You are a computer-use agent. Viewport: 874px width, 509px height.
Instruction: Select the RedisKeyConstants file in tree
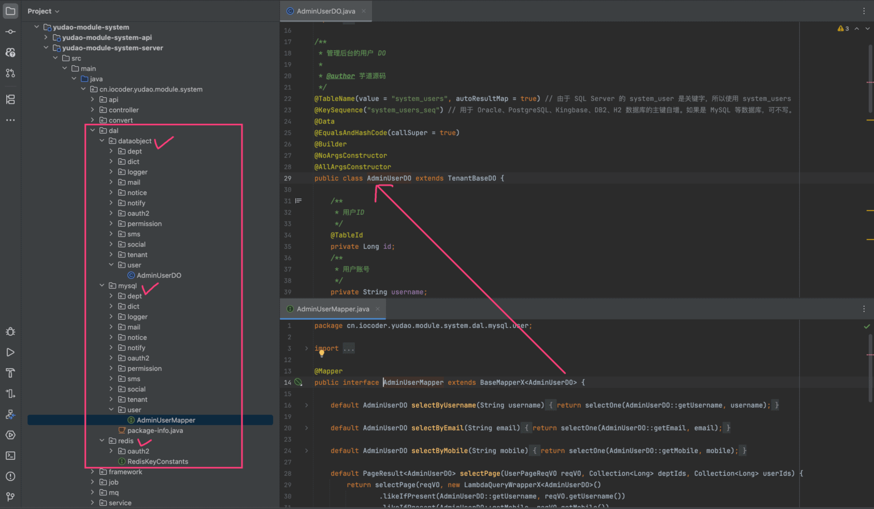[157, 461]
